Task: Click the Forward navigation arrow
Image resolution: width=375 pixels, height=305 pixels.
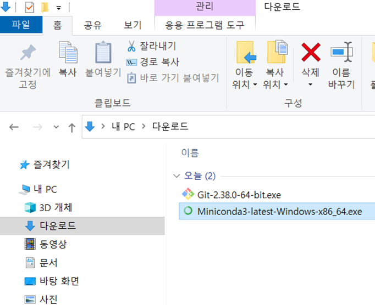Action: [37, 127]
